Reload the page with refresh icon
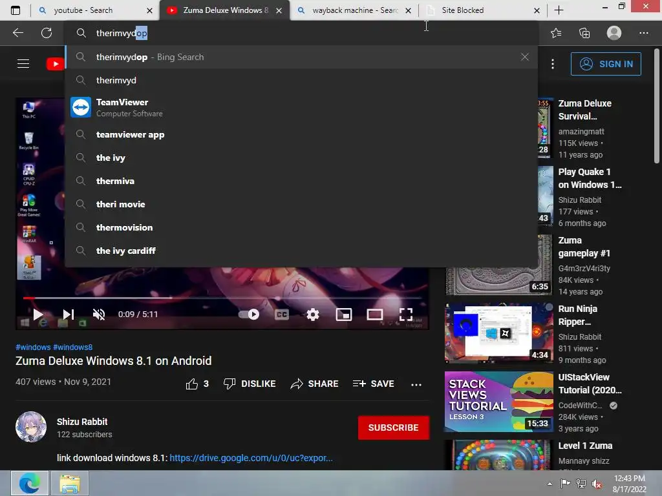The width and height of the screenshot is (662, 496). click(x=47, y=33)
